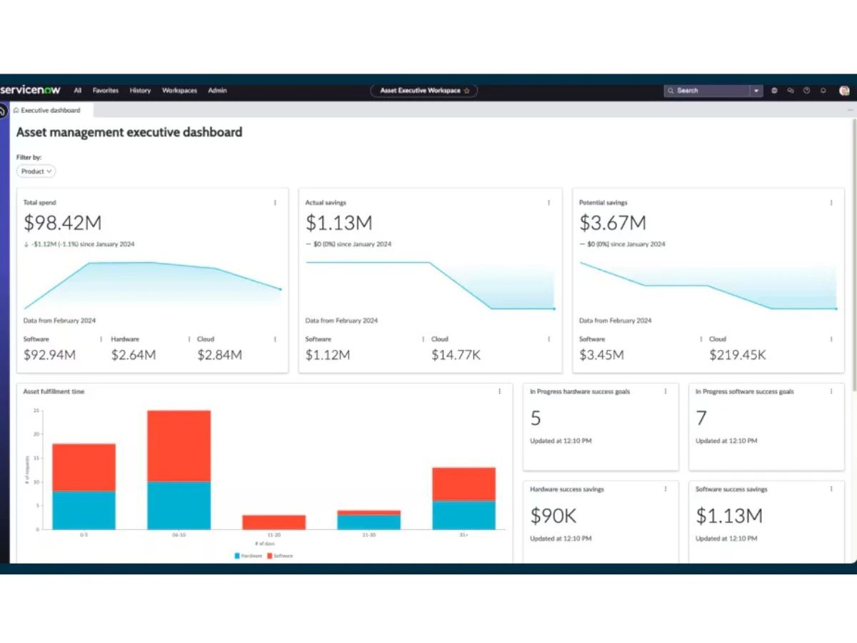Open Software success savings options menu
The image size is (857, 643).
(x=831, y=489)
